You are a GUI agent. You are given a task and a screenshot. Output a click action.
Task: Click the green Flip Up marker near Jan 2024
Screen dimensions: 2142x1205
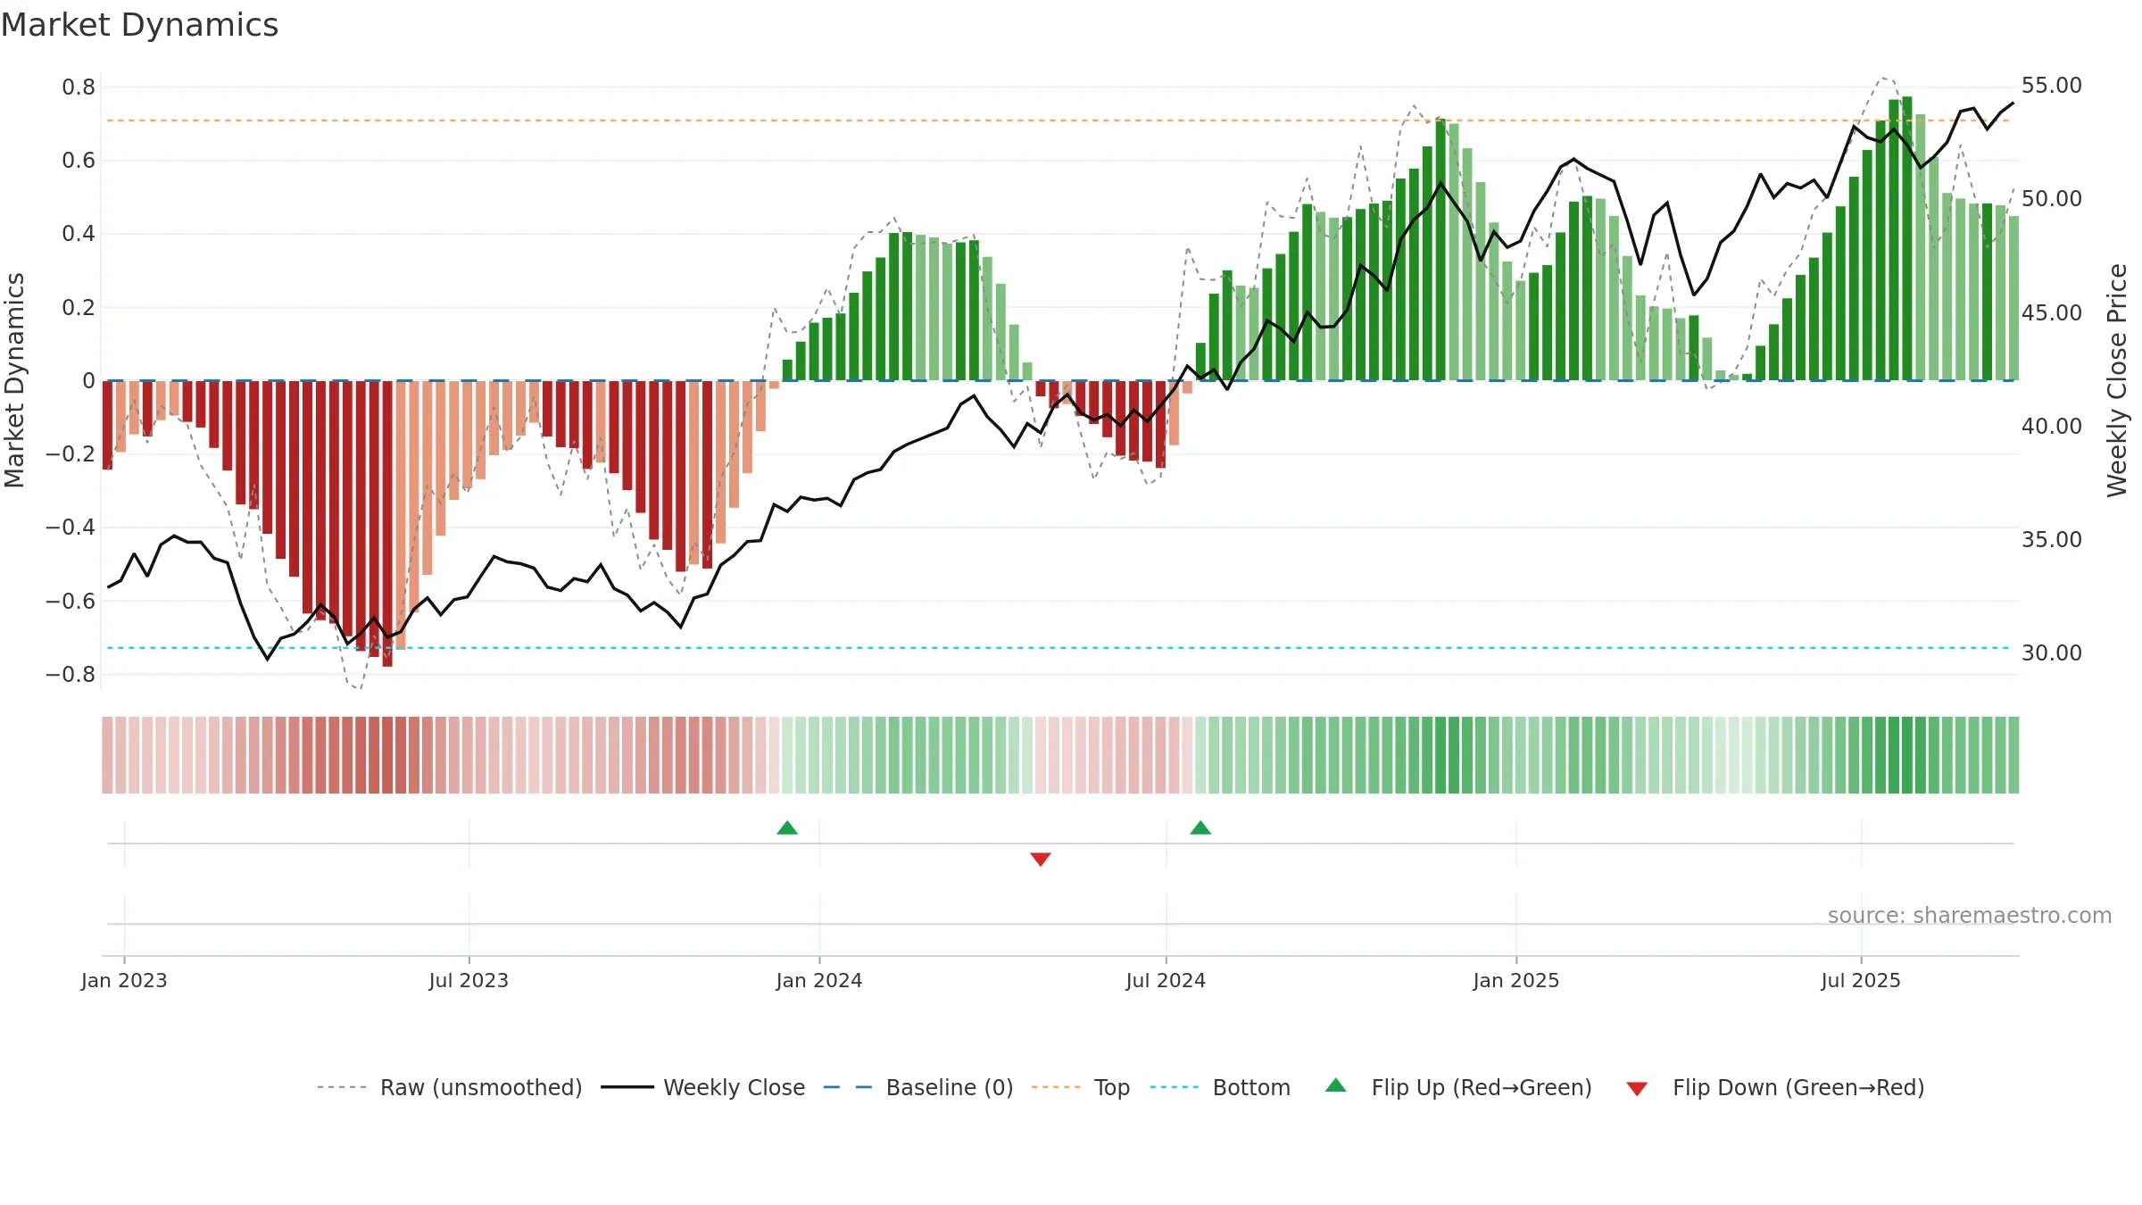(787, 828)
